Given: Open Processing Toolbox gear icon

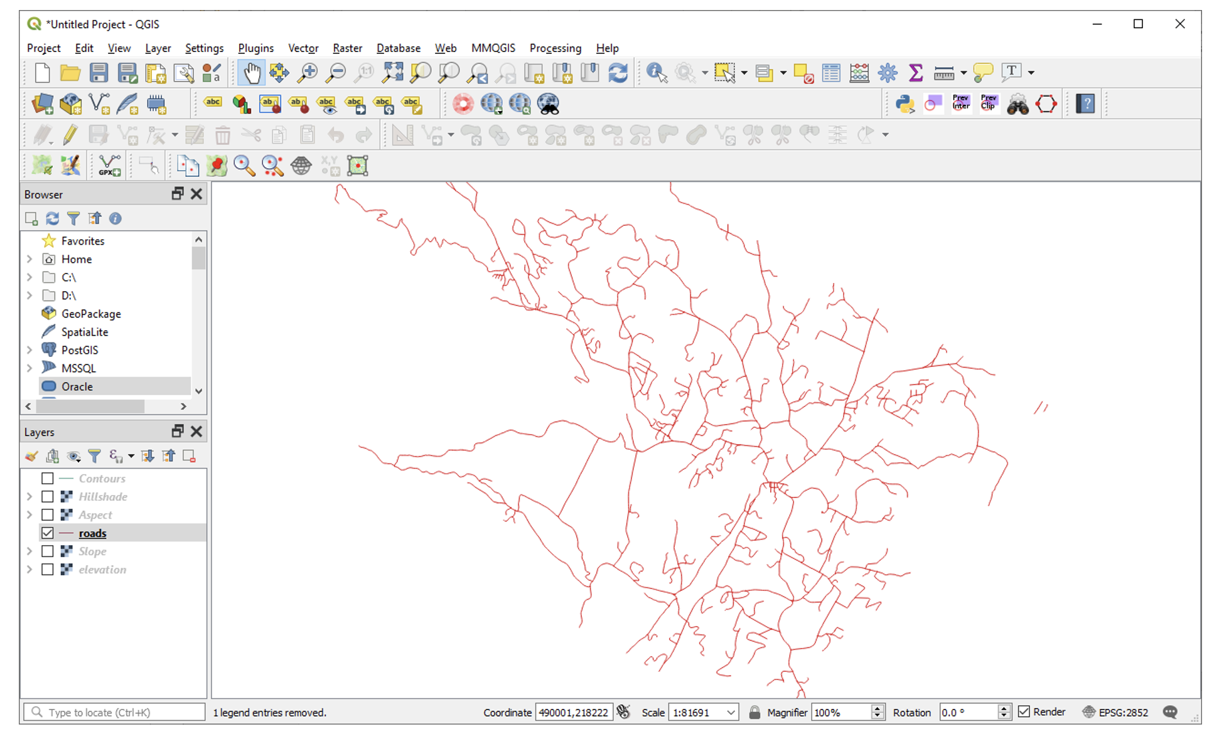Looking at the screenshot, I should 888,73.
